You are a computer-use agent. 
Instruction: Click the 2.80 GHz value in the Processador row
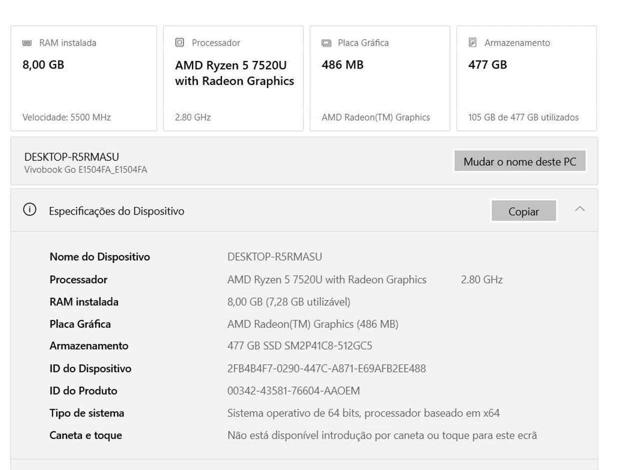click(481, 280)
